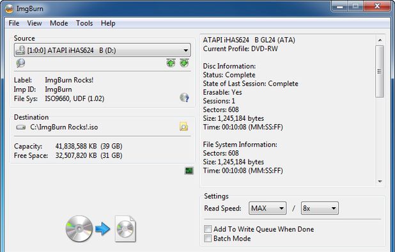Image resolution: width=395 pixels, height=252 pixels.
Task: Open the Help menu
Action: pos(108,23)
